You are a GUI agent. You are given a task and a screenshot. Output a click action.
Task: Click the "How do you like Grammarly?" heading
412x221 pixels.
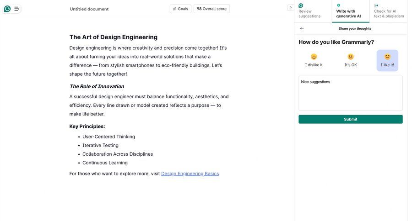(x=336, y=42)
